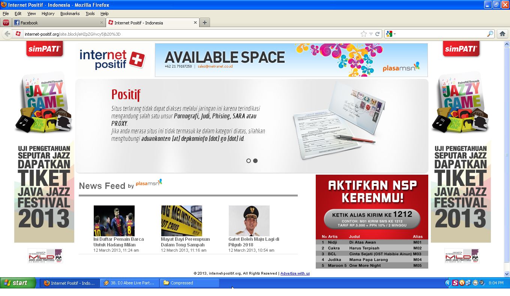Click the monkey face tray icon
Viewport: 510px width, 296px height.
click(x=475, y=283)
